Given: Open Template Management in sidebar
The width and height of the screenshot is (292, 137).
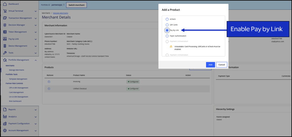Looking at the screenshot, I should [x=18, y=79].
